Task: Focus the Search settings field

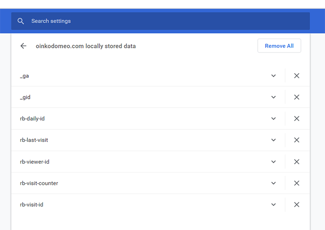Action: (x=161, y=21)
